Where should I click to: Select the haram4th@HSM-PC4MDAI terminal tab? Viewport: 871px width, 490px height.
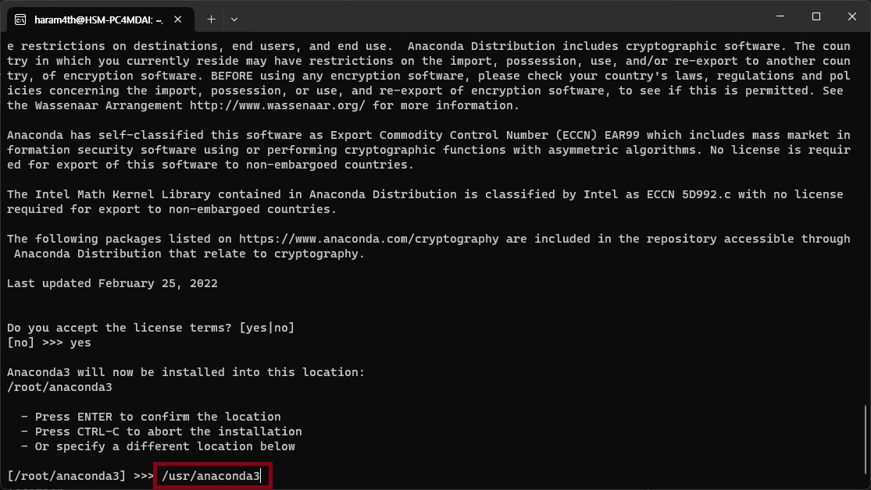pyautogui.click(x=101, y=20)
